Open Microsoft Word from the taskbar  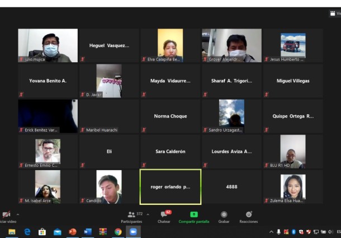click(87, 232)
